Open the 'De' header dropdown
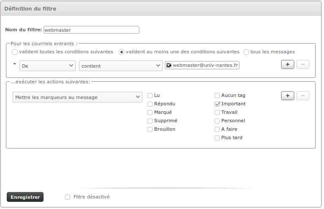The image size is (324, 209). click(x=47, y=66)
